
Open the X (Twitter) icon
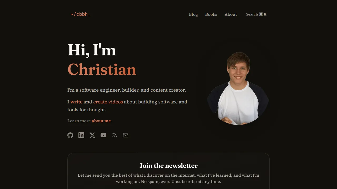pyautogui.click(x=92, y=135)
